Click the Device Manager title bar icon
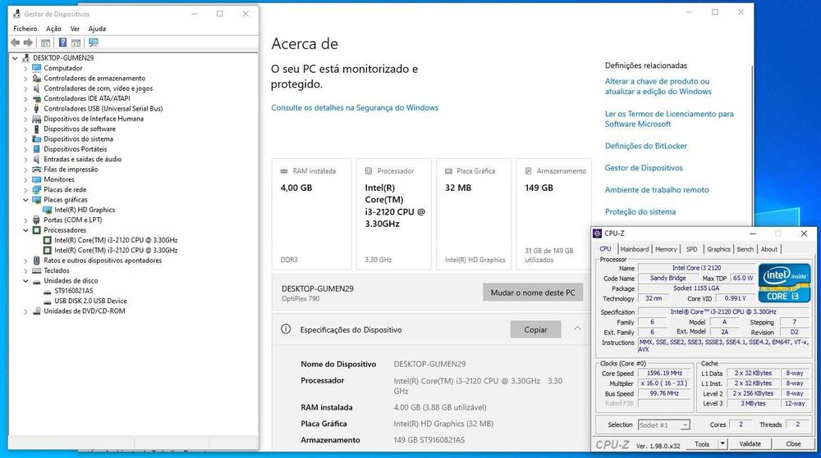The image size is (821, 458). [x=16, y=14]
